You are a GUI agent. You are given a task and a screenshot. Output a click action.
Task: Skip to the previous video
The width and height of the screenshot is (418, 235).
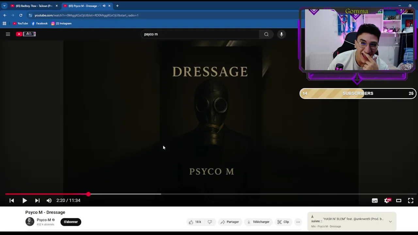pyautogui.click(x=12, y=200)
